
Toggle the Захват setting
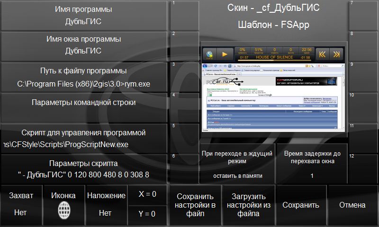(21, 204)
